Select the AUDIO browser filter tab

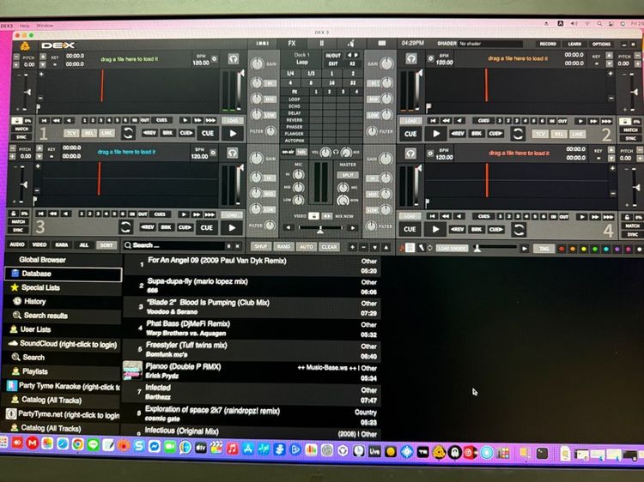coord(17,244)
